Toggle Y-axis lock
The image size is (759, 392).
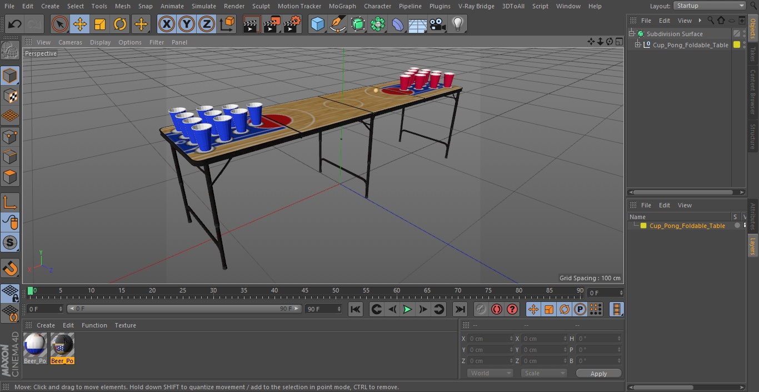pyautogui.click(x=187, y=24)
